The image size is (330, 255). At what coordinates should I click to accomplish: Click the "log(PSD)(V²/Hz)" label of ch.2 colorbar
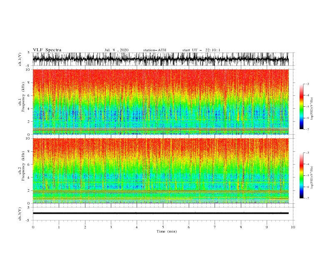(312, 177)
